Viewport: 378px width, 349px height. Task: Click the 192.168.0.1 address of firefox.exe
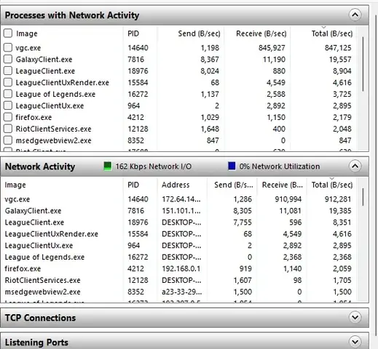click(x=181, y=269)
